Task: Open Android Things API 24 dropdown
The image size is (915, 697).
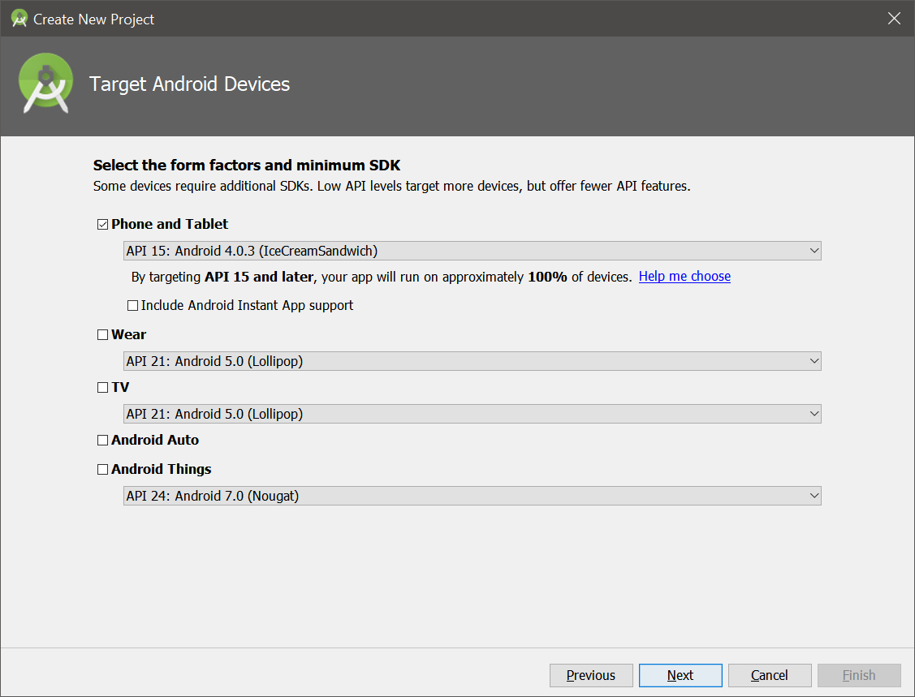Action: point(472,496)
